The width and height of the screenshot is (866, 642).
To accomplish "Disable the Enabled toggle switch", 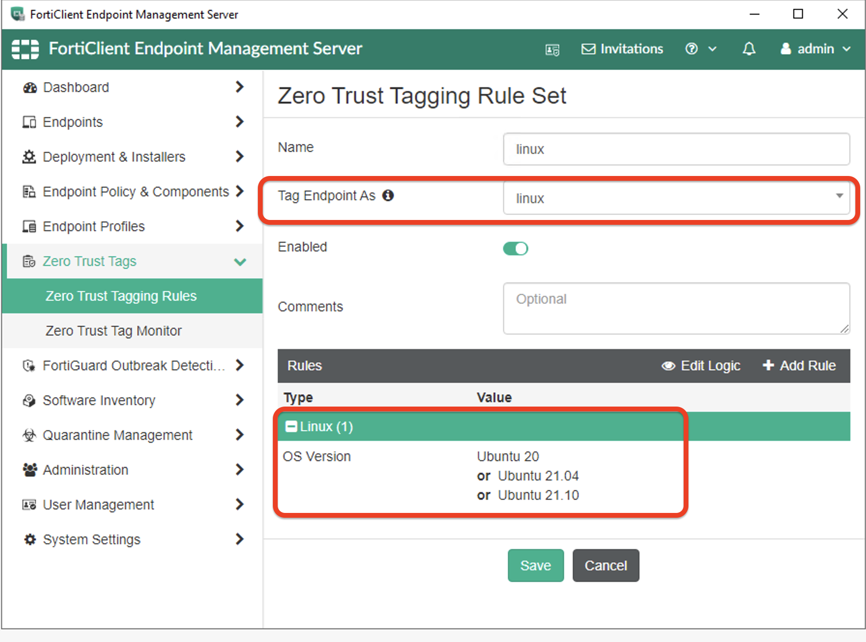I will [x=515, y=248].
